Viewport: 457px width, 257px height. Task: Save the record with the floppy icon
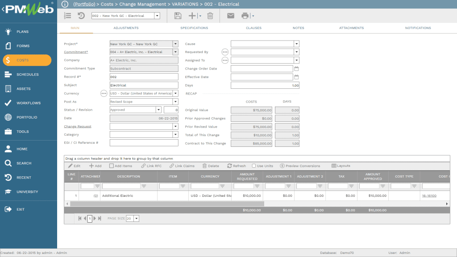tap(178, 16)
